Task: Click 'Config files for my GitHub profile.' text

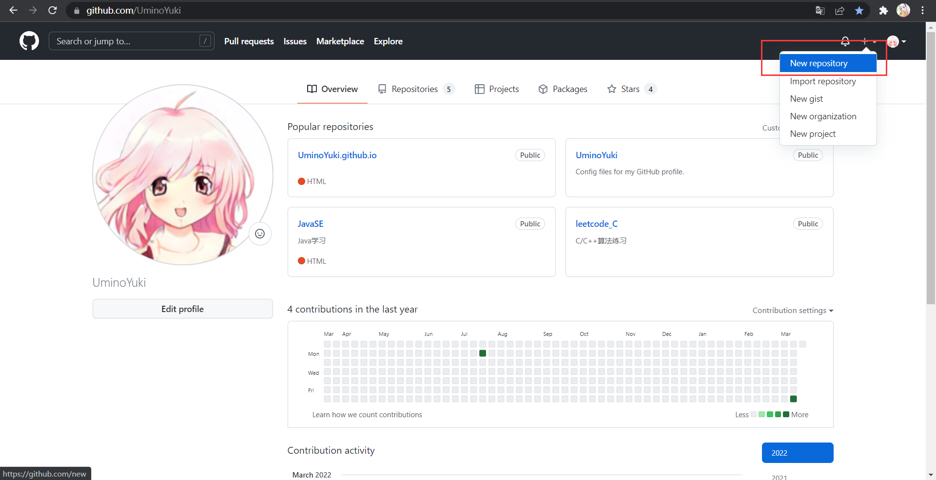Action: pos(629,172)
